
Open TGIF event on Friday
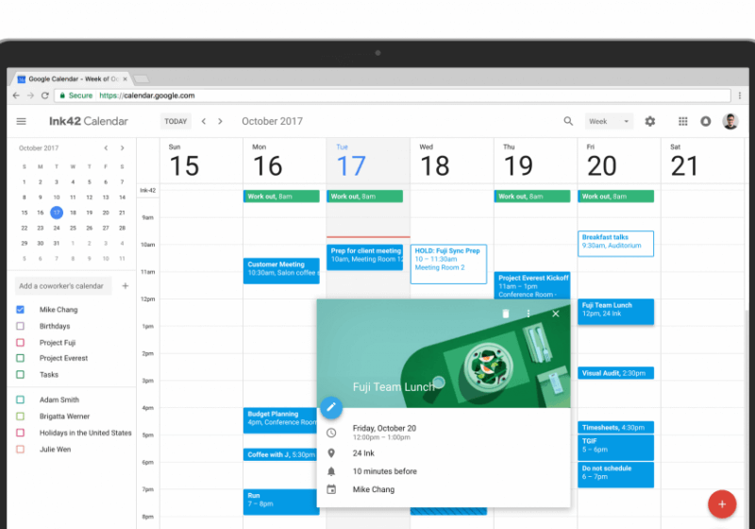coord(615,448)
